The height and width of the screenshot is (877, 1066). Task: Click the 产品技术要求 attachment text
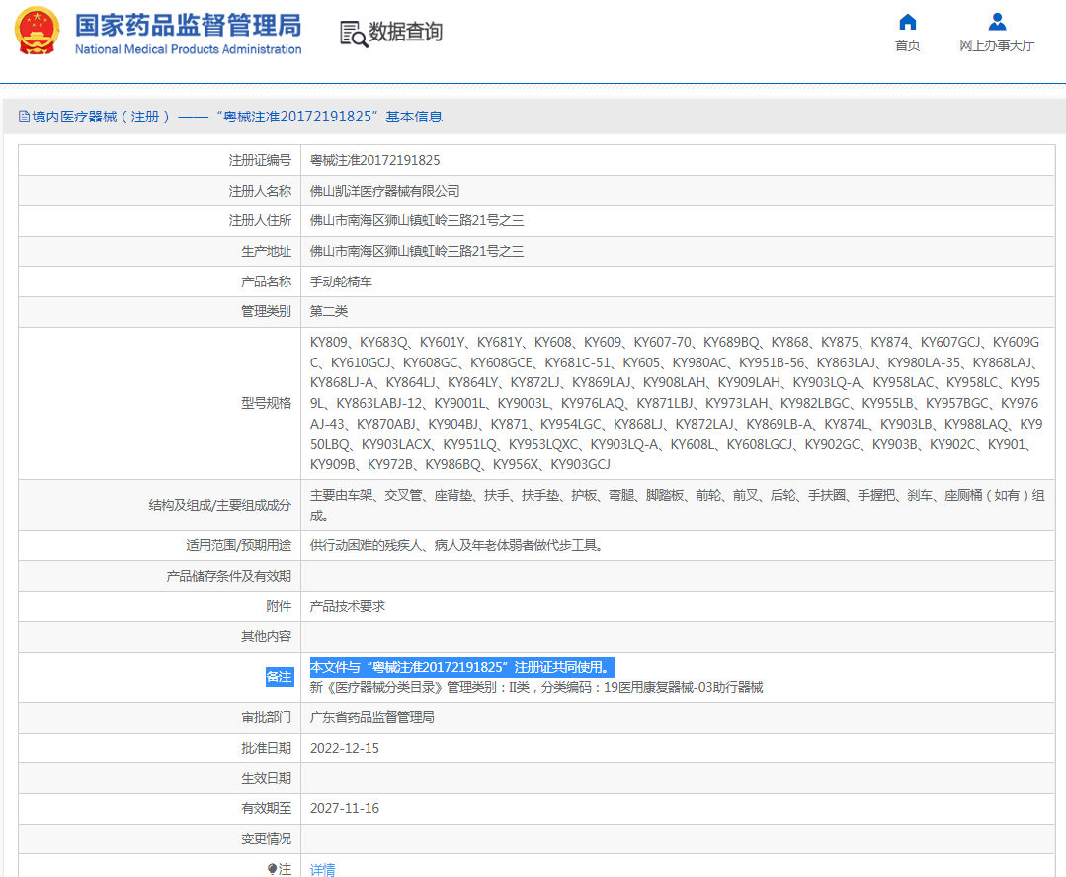348,606
